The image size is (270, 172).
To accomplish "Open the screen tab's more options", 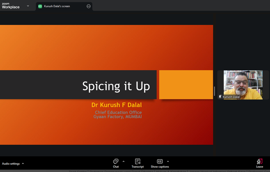I will tap(88, 6).
